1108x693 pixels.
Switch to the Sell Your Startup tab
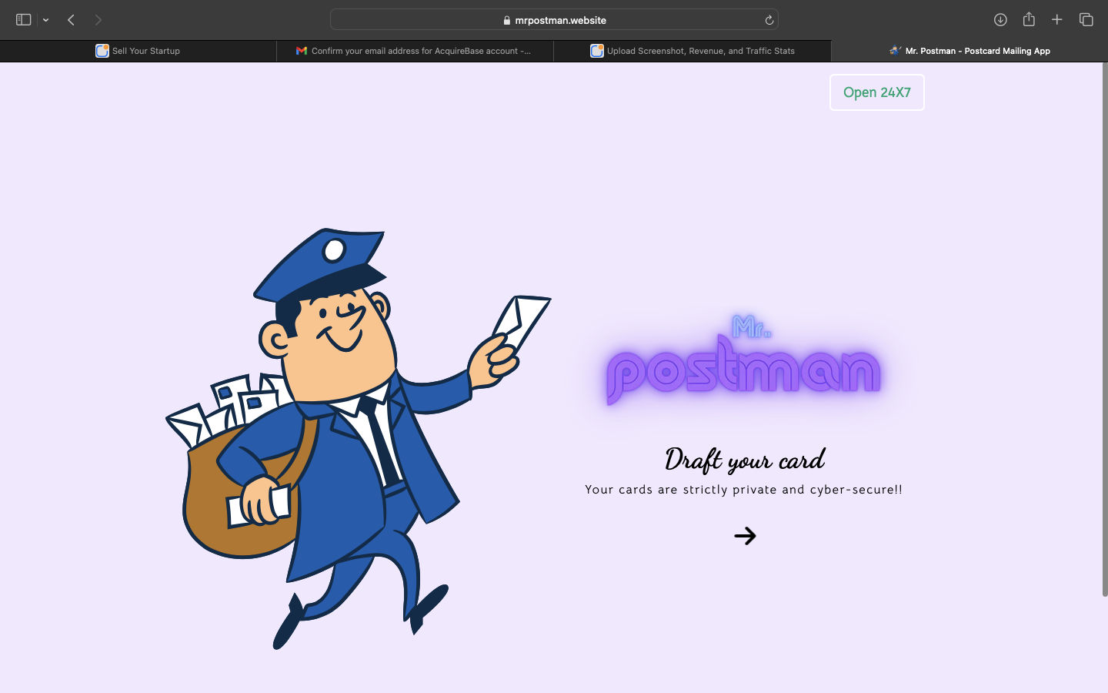[x=138, y=51]
